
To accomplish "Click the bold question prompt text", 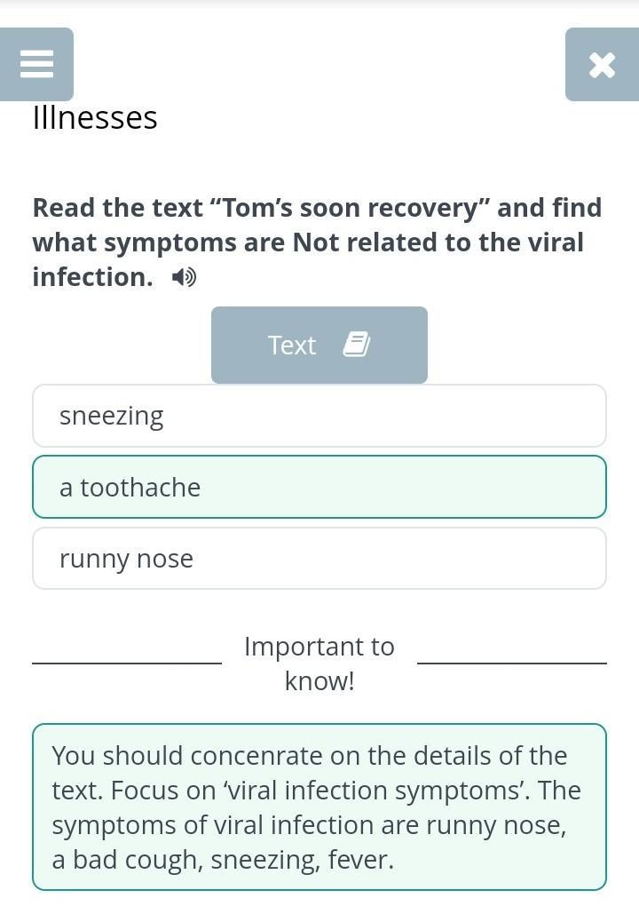I will coord(317,242).
